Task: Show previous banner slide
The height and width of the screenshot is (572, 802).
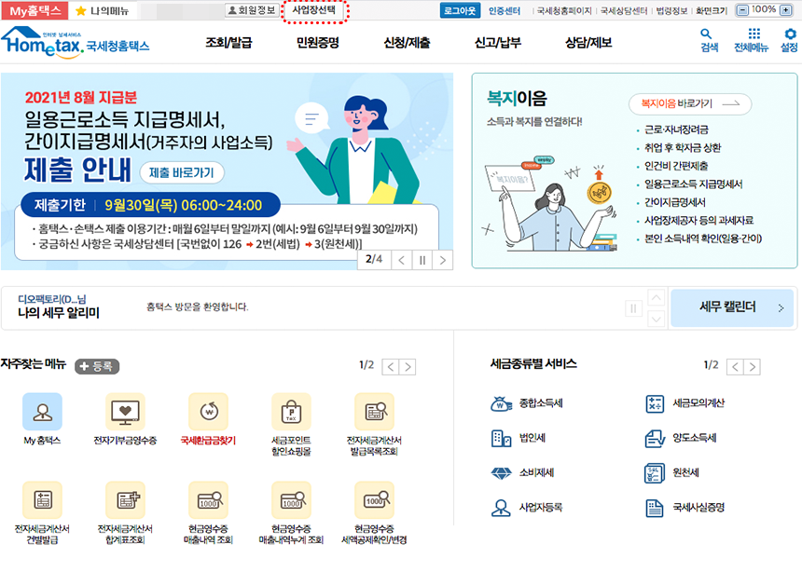Action: [402, 260]
